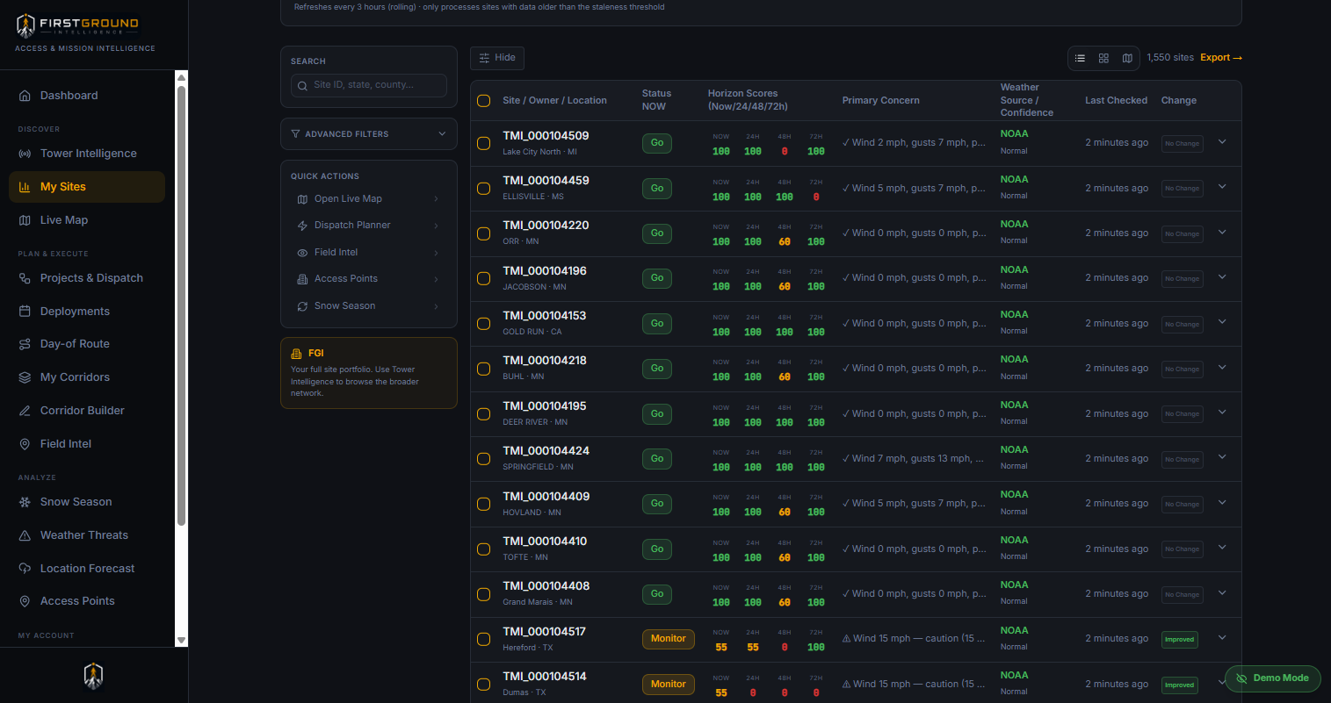The height and width of the screenshot is (703, 1331).
Task: Click the Monitor status badge for TMI_000104514
Action: point(669,684)
